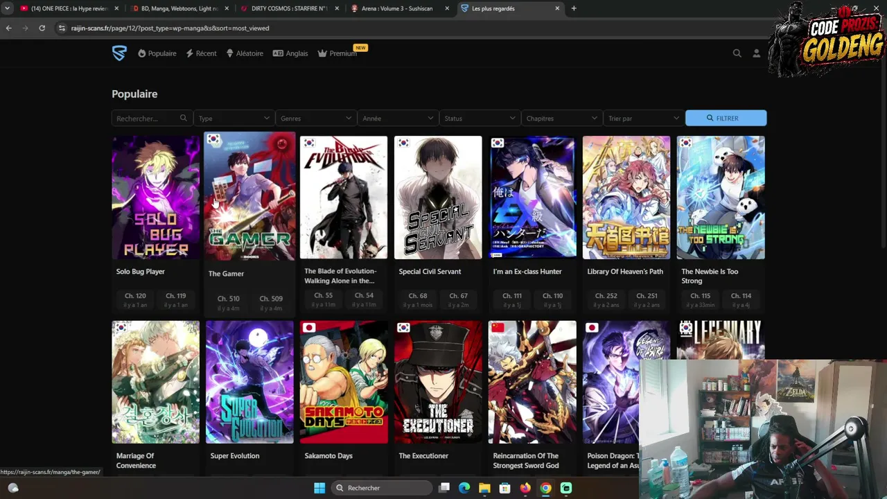Reload the page with the refresh icon
The width and height of the screenshot is (887, 499).
coord(42,28)
